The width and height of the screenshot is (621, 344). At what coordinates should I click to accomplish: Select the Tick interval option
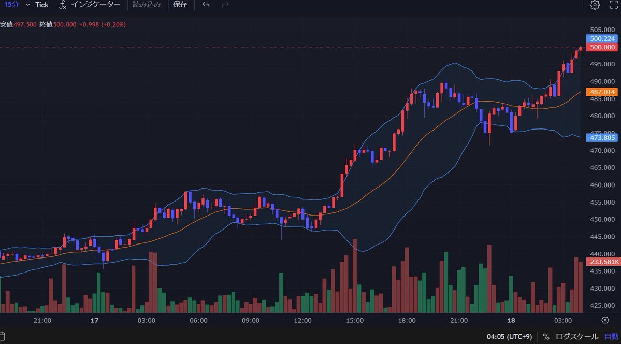coord(41,5)
